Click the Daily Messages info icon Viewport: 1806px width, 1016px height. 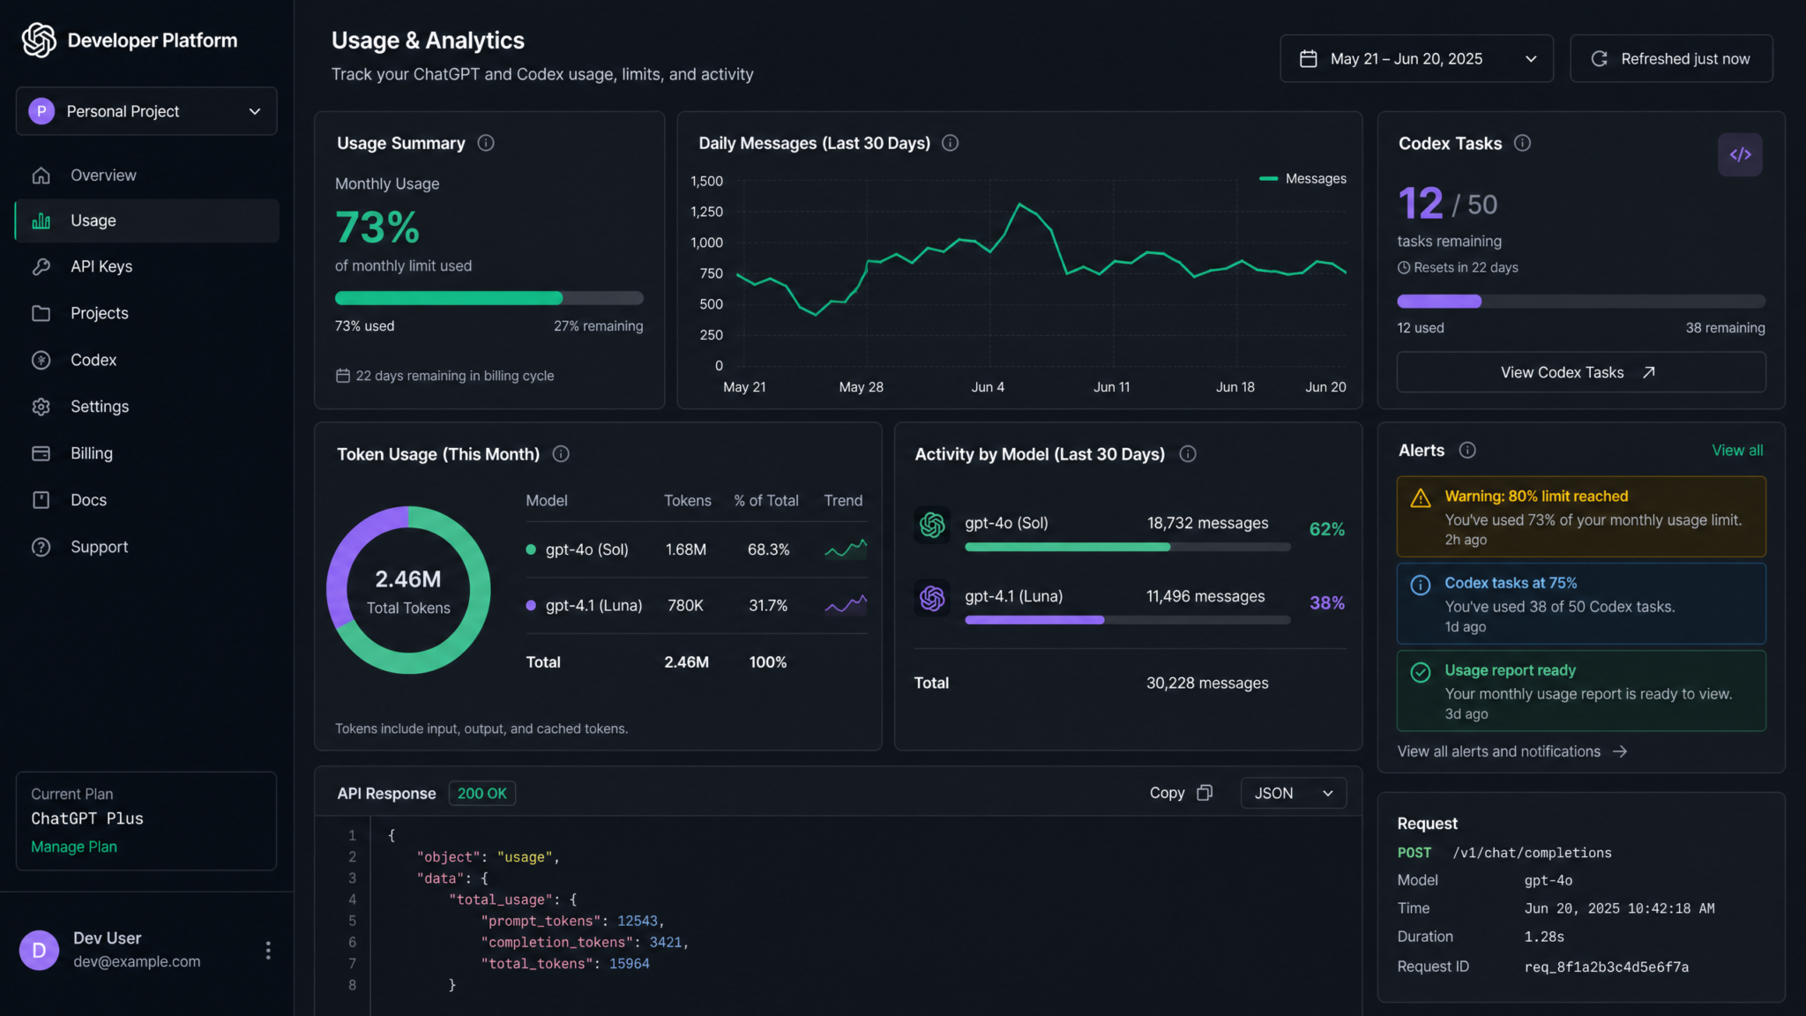coord(950,143)
